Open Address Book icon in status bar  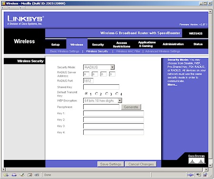coord(29,175)
